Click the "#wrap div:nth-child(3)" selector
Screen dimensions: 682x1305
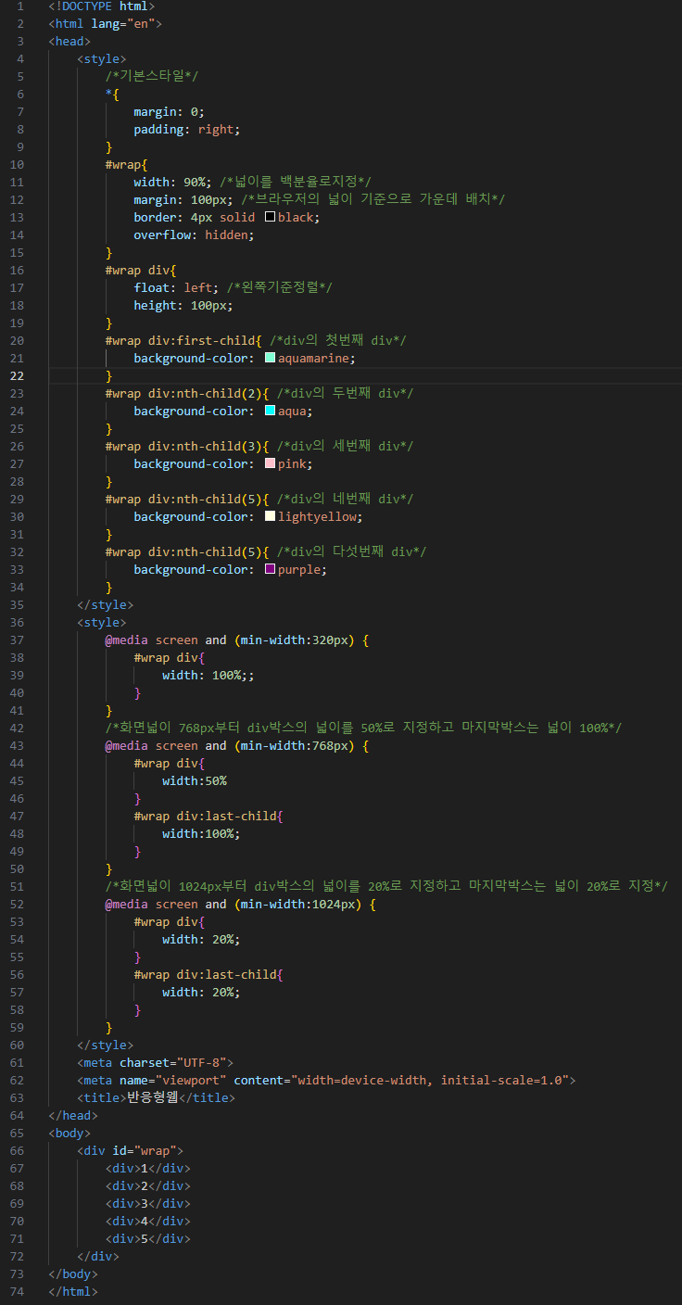[184, 446]
